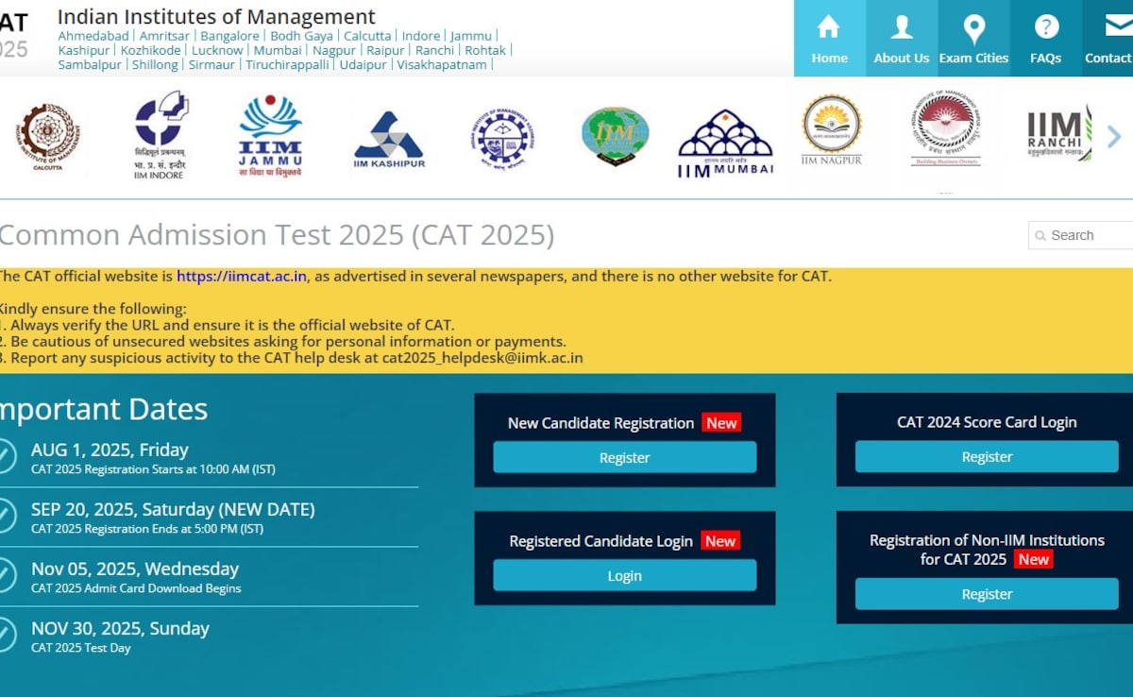
Task: Click the IIM Kashipur logo
Action: pos(389,140)
